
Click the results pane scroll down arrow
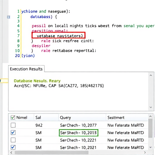tap(151, 107)
